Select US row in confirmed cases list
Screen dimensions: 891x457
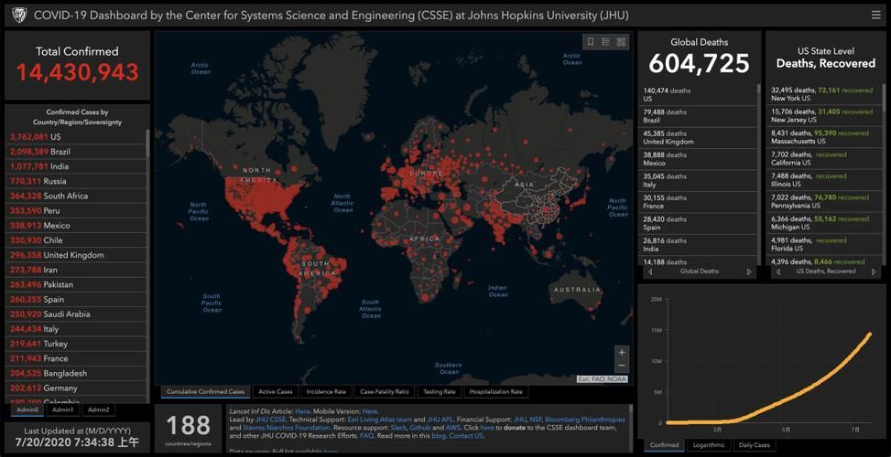[x=76, y=137]
